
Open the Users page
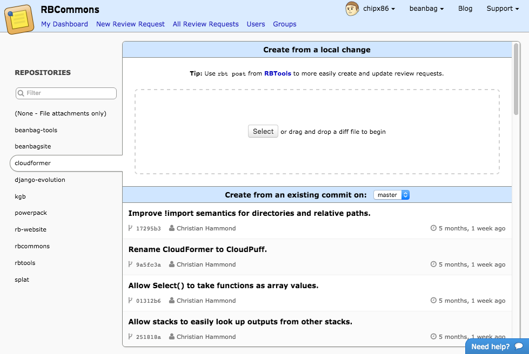(256, 24)
